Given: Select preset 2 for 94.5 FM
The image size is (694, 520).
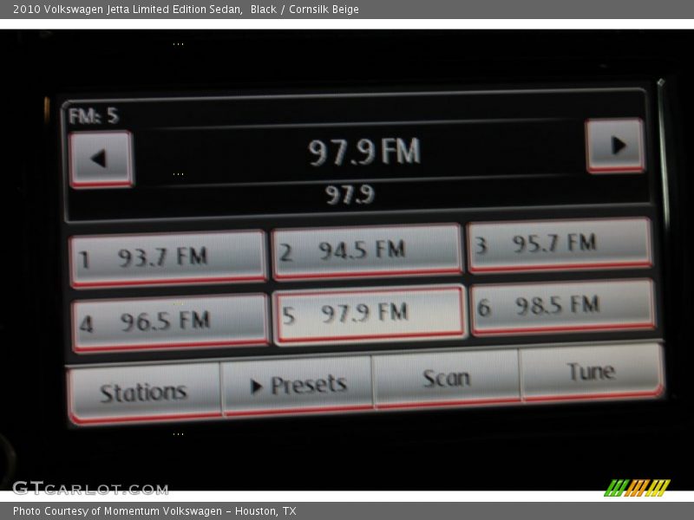Looking at the screenshot, I should point(366,251).
